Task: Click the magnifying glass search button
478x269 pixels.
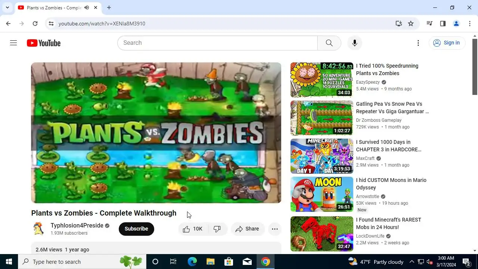Action: click(x=329, y=43)
